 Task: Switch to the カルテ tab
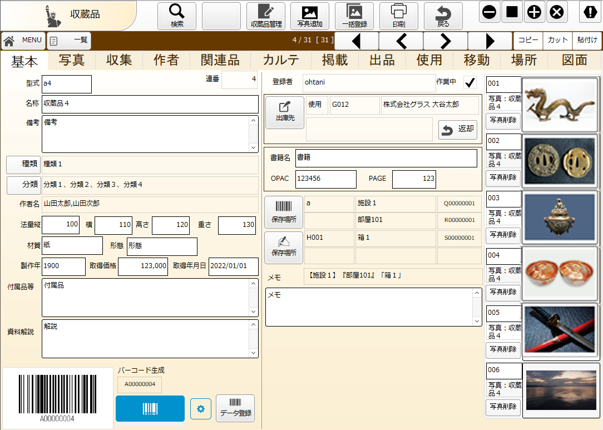[x=281, y=60]
